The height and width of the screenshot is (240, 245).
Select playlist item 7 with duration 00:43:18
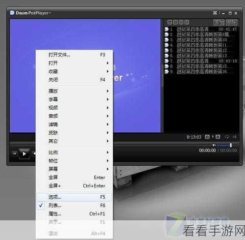pos(201,61)
